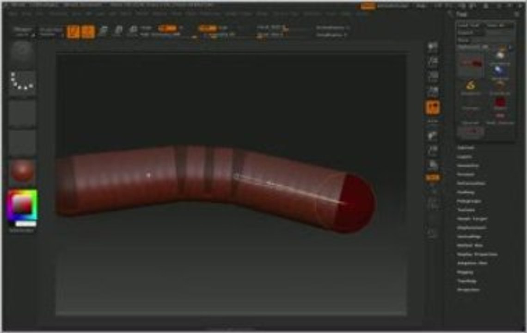Select the Move mode icon in top shelf
The height and width of the screenshot is (333, 527).
[103, 31]
